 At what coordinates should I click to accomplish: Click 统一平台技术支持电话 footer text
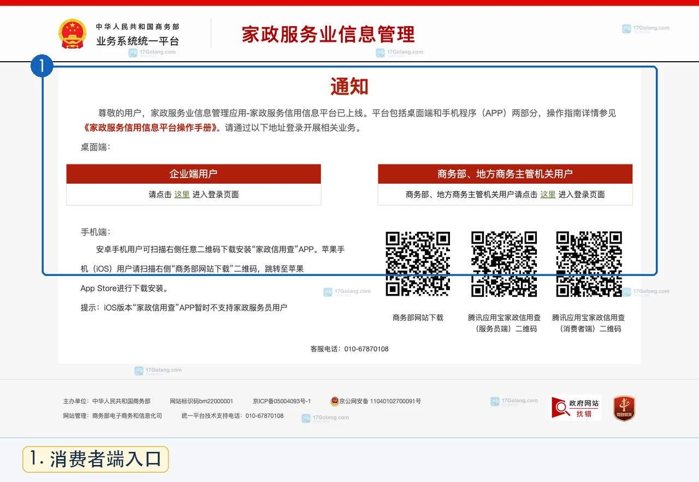pyautogui.click(x=233, y=416)
